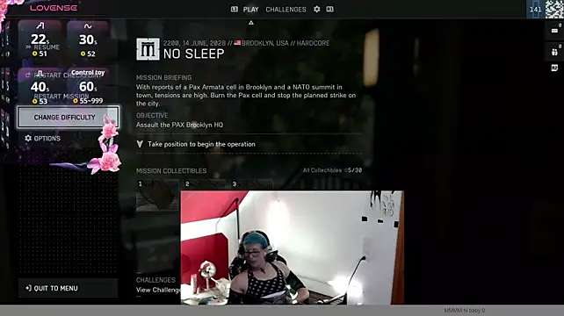Screen dimensions: 564x316
Task: Select 'Take position to begin the operation' task
Action: [201, 144]
